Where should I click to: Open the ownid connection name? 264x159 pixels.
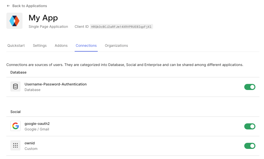pos(30,143)
